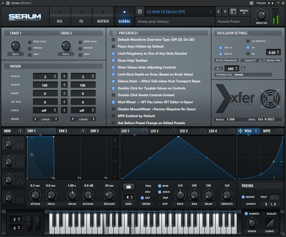Enable Chaos 1 BPM Sync
The image size is (286, 237).
[30, 42]
